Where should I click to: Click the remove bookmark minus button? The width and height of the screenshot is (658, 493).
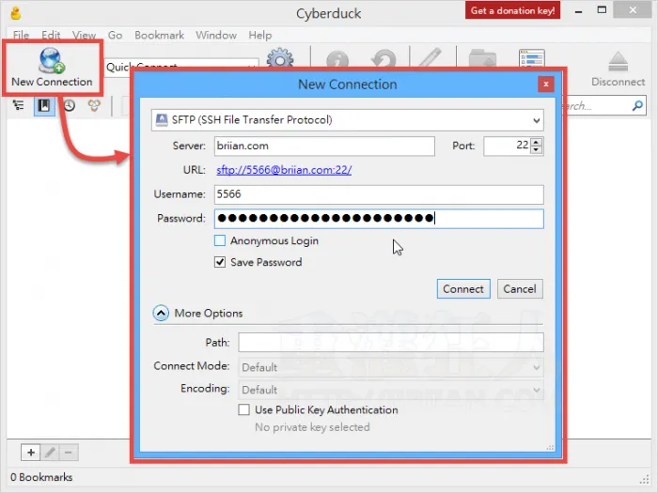[69, 453]
